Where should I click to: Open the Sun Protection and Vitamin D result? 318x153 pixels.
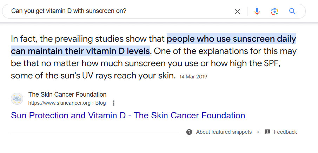tap(128, 115)
